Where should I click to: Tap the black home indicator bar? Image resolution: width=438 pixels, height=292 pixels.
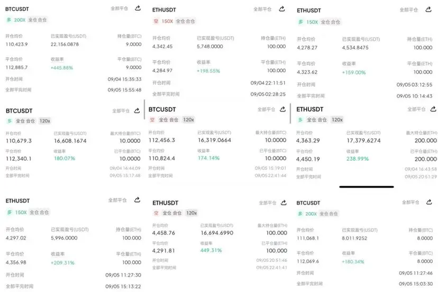(367, 187)
